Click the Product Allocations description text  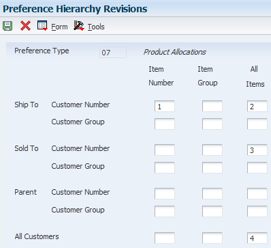(x=174, y=52)
